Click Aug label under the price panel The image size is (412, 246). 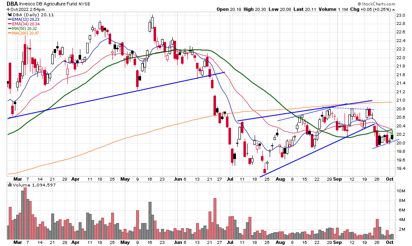pos(280,179)
